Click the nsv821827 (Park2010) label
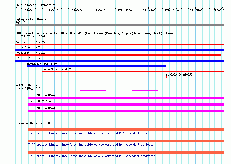231x164 pixels. [43, 64]
